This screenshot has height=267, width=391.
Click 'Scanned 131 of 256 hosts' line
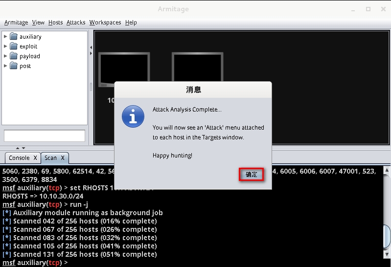click(x=80, y=254)
